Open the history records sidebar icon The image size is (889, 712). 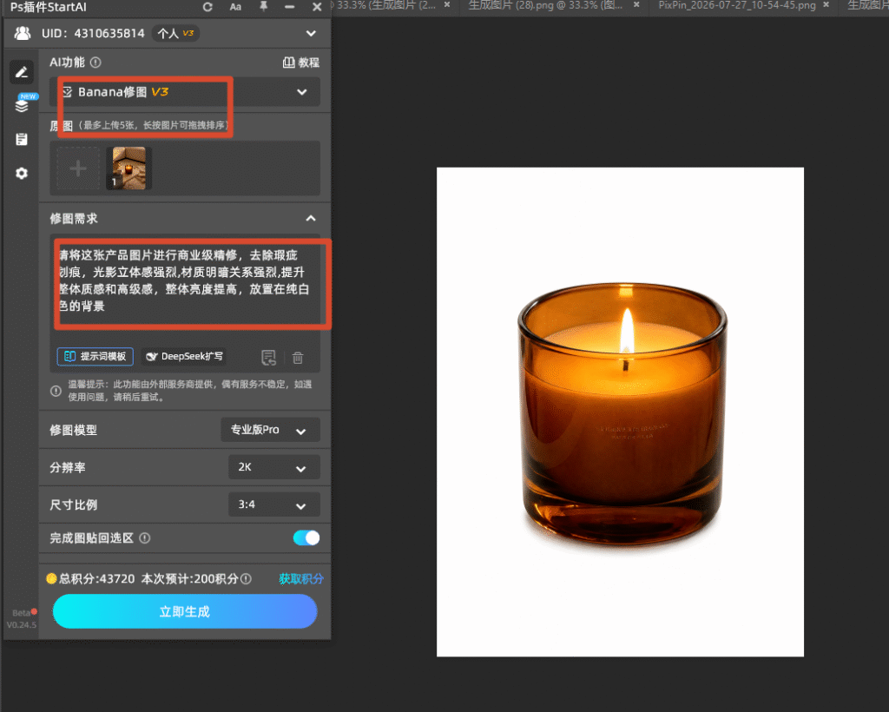pyautogui.click(x=22, y=140)
